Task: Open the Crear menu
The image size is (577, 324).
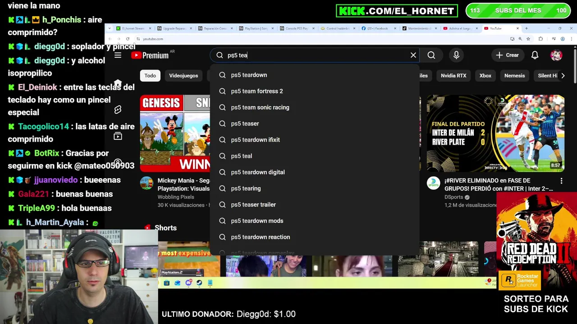Action: coord(508,55)
